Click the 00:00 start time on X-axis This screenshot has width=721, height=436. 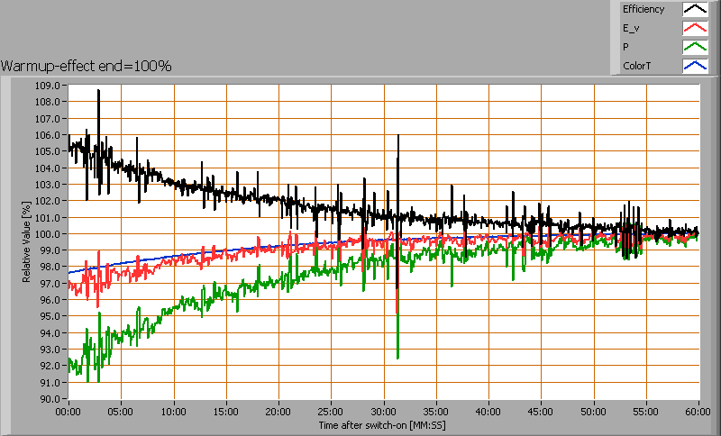point(68,411)
